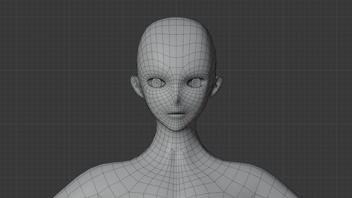Click the mouth opening between the lips
The height and width of the screenshot is (198, 352).
pyautogui.click(x=176, y=114)
